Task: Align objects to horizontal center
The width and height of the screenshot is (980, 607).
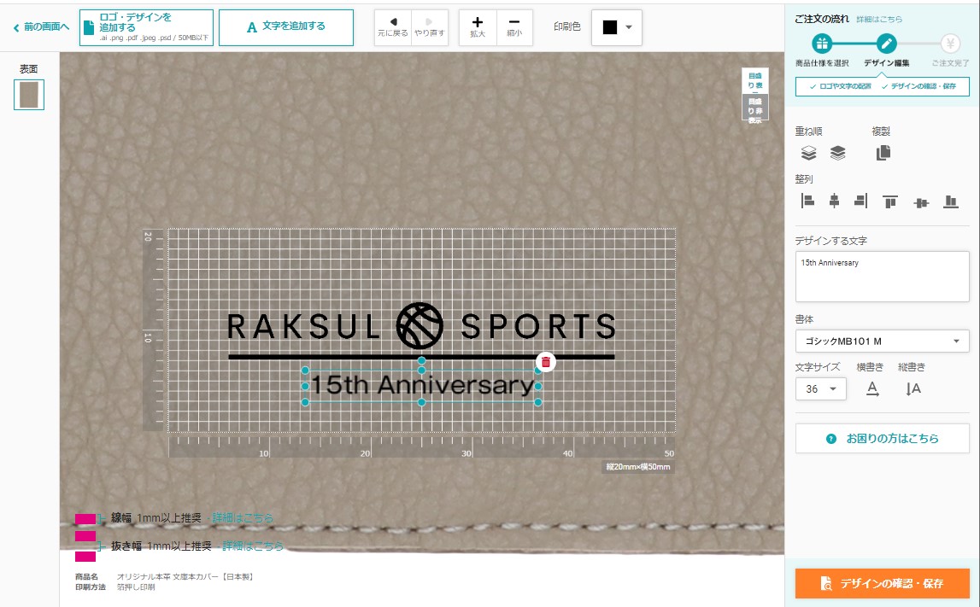Action: pos(834,201)
